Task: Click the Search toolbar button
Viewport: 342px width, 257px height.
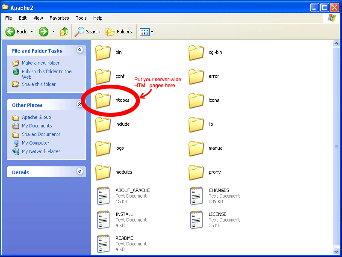Action: coord(87,32)
